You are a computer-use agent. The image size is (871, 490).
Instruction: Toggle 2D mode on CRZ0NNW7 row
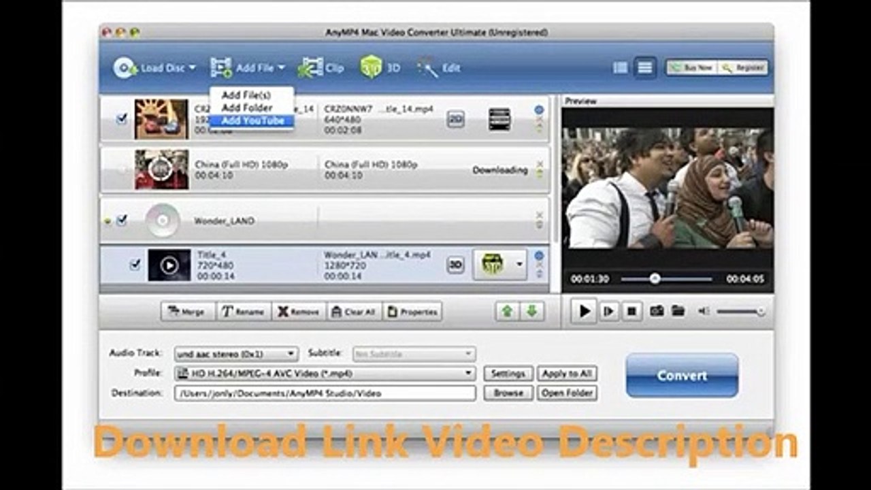(x=455, y=119)
